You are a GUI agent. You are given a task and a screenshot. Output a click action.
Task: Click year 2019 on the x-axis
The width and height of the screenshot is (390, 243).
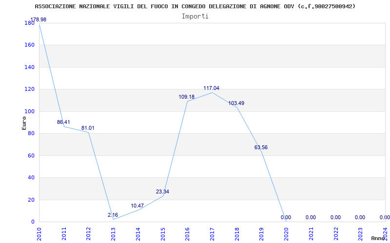262,233
